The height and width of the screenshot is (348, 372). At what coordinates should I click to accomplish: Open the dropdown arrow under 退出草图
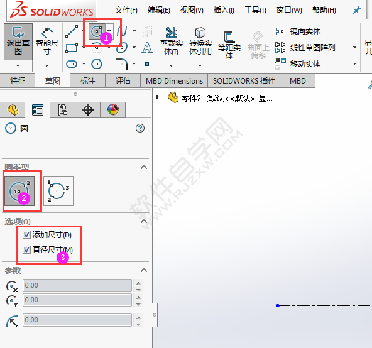(x=18, y=66)
